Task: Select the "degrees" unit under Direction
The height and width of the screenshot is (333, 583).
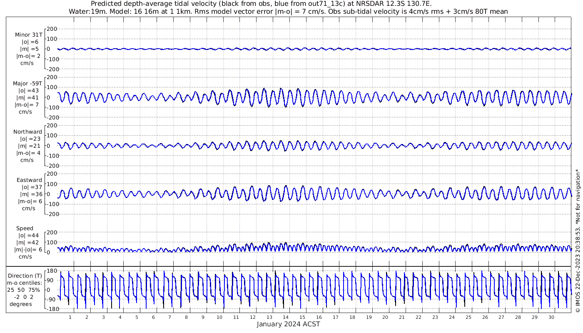Action: 21,304
